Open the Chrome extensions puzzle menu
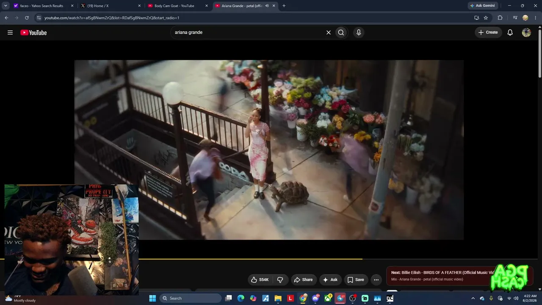This screenshot has height=305, width=542. pyautogui.click(x=500, y=18)
